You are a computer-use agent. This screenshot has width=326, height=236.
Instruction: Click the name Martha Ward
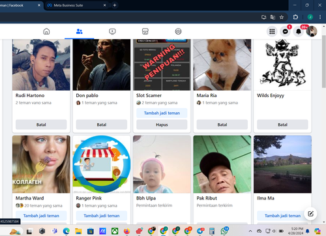click(x=30, y=198)
